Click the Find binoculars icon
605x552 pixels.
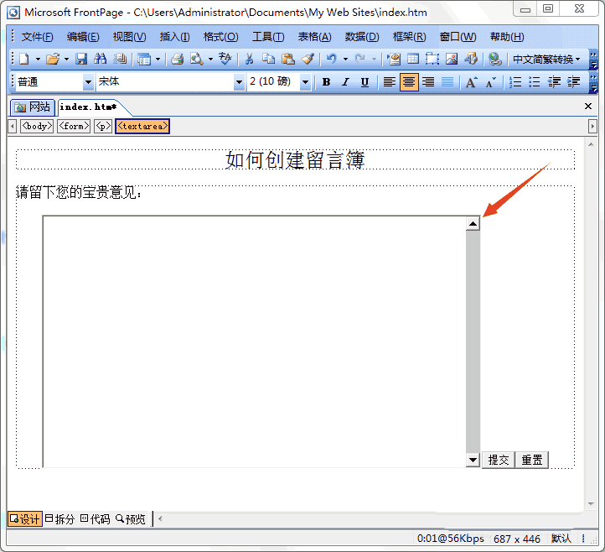click(101, 59)
